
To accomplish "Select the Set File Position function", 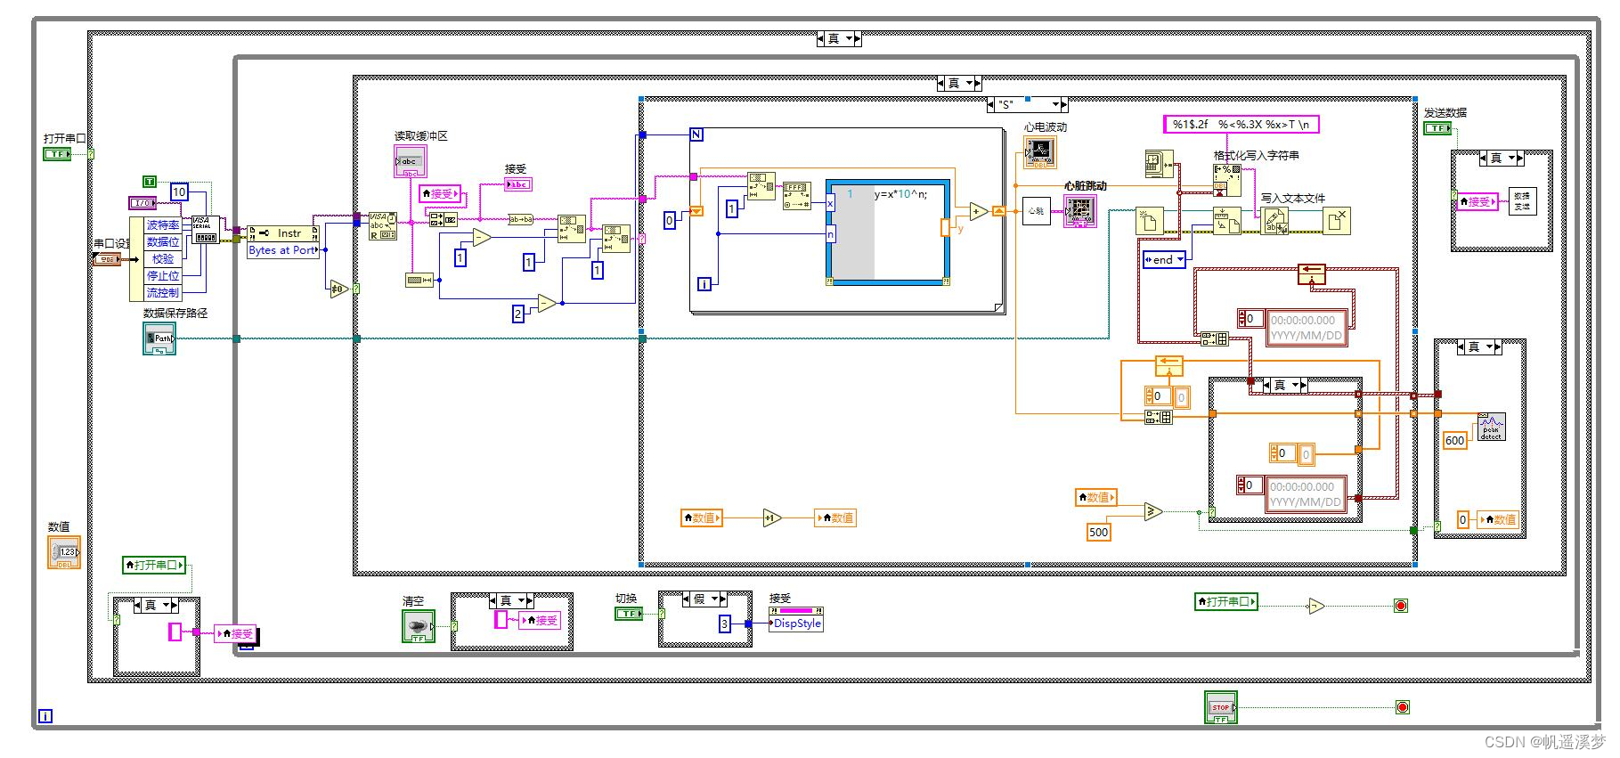I will (x=1227, y=221).
